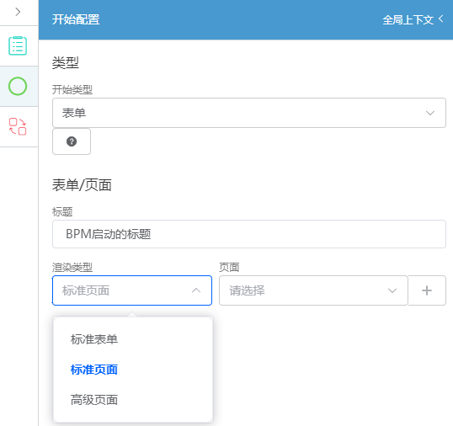The height and width of the screenshot is (426, 453).
Task: Open the red swap conversion icon
Action: (18, 126)
